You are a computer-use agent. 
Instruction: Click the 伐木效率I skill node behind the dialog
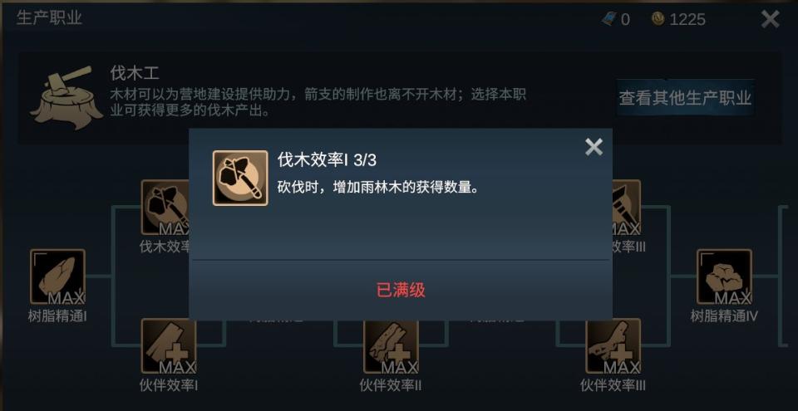(165, 208)
